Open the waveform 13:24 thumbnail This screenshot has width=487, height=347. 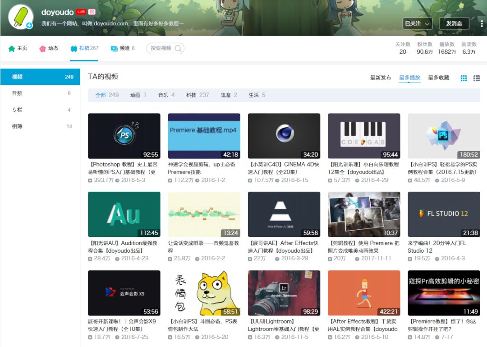(204, 214)
